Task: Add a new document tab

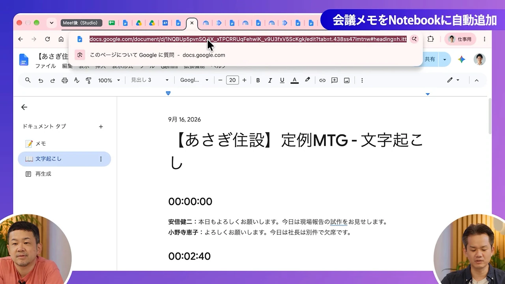Action: click(101, 127)
